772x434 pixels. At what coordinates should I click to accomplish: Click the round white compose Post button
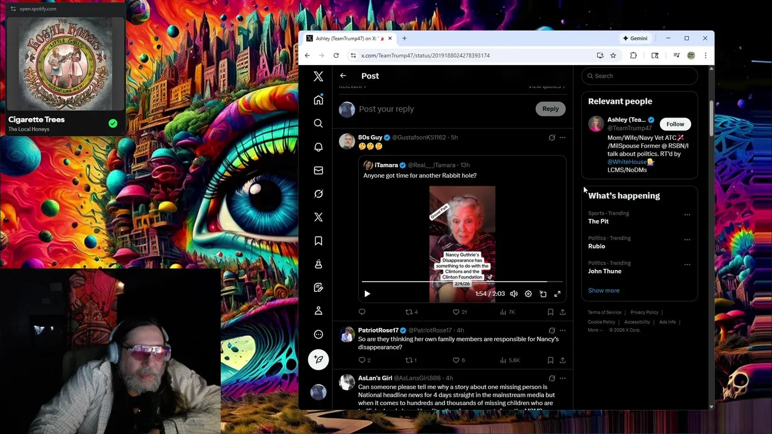coord(318,359)
